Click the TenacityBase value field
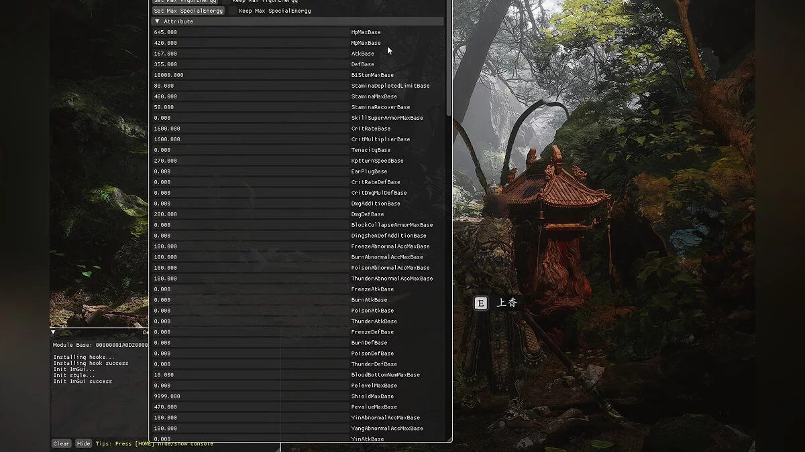 [x=250, y=150]
